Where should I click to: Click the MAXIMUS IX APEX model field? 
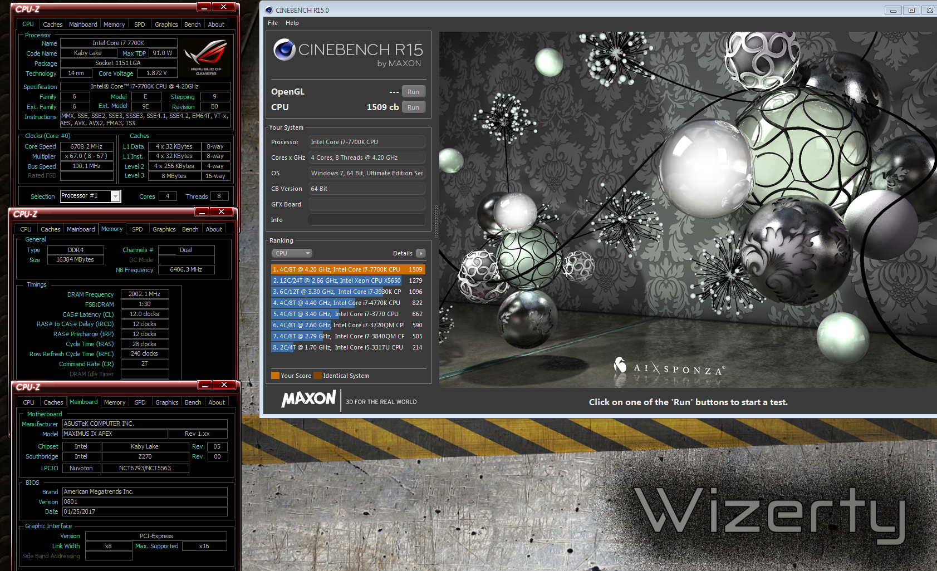(x=115, y=434)
